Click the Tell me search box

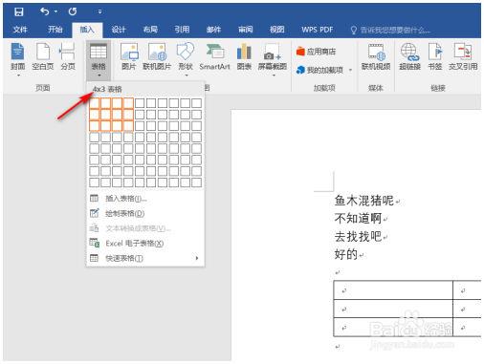[x=390, y=30]
